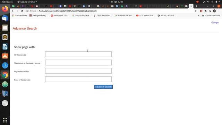
Task: Open the Aplicaciones apps shortcut
Action: pyautogui.click(x=19, y=16)
